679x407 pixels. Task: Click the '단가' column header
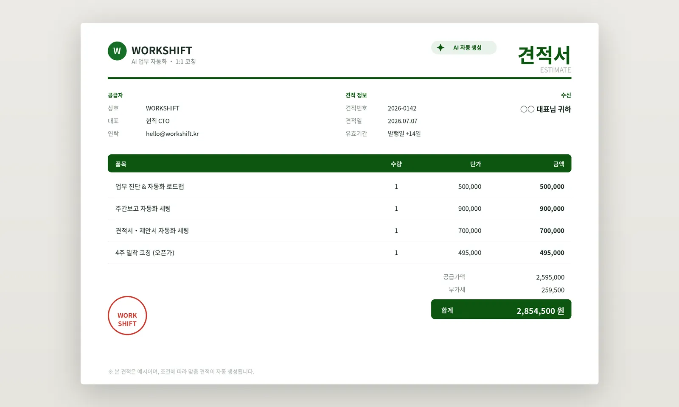476,164
